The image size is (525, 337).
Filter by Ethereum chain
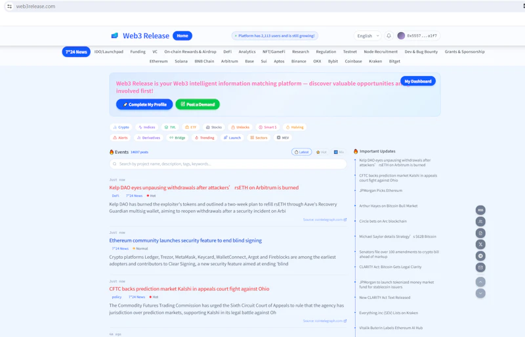[158, 61]
